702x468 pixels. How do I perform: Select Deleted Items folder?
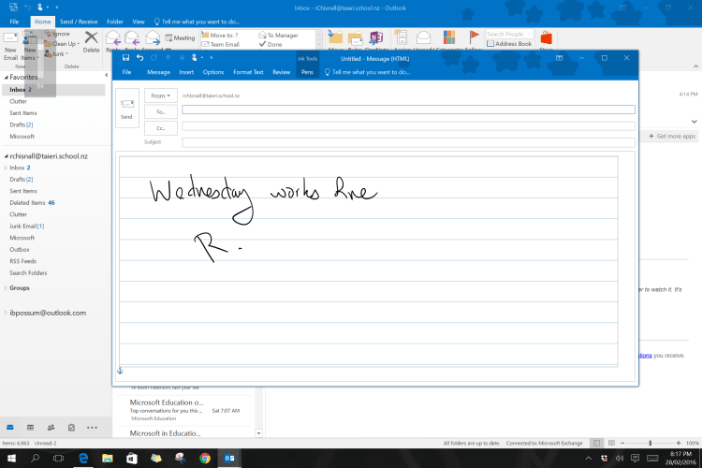point(32,203)
